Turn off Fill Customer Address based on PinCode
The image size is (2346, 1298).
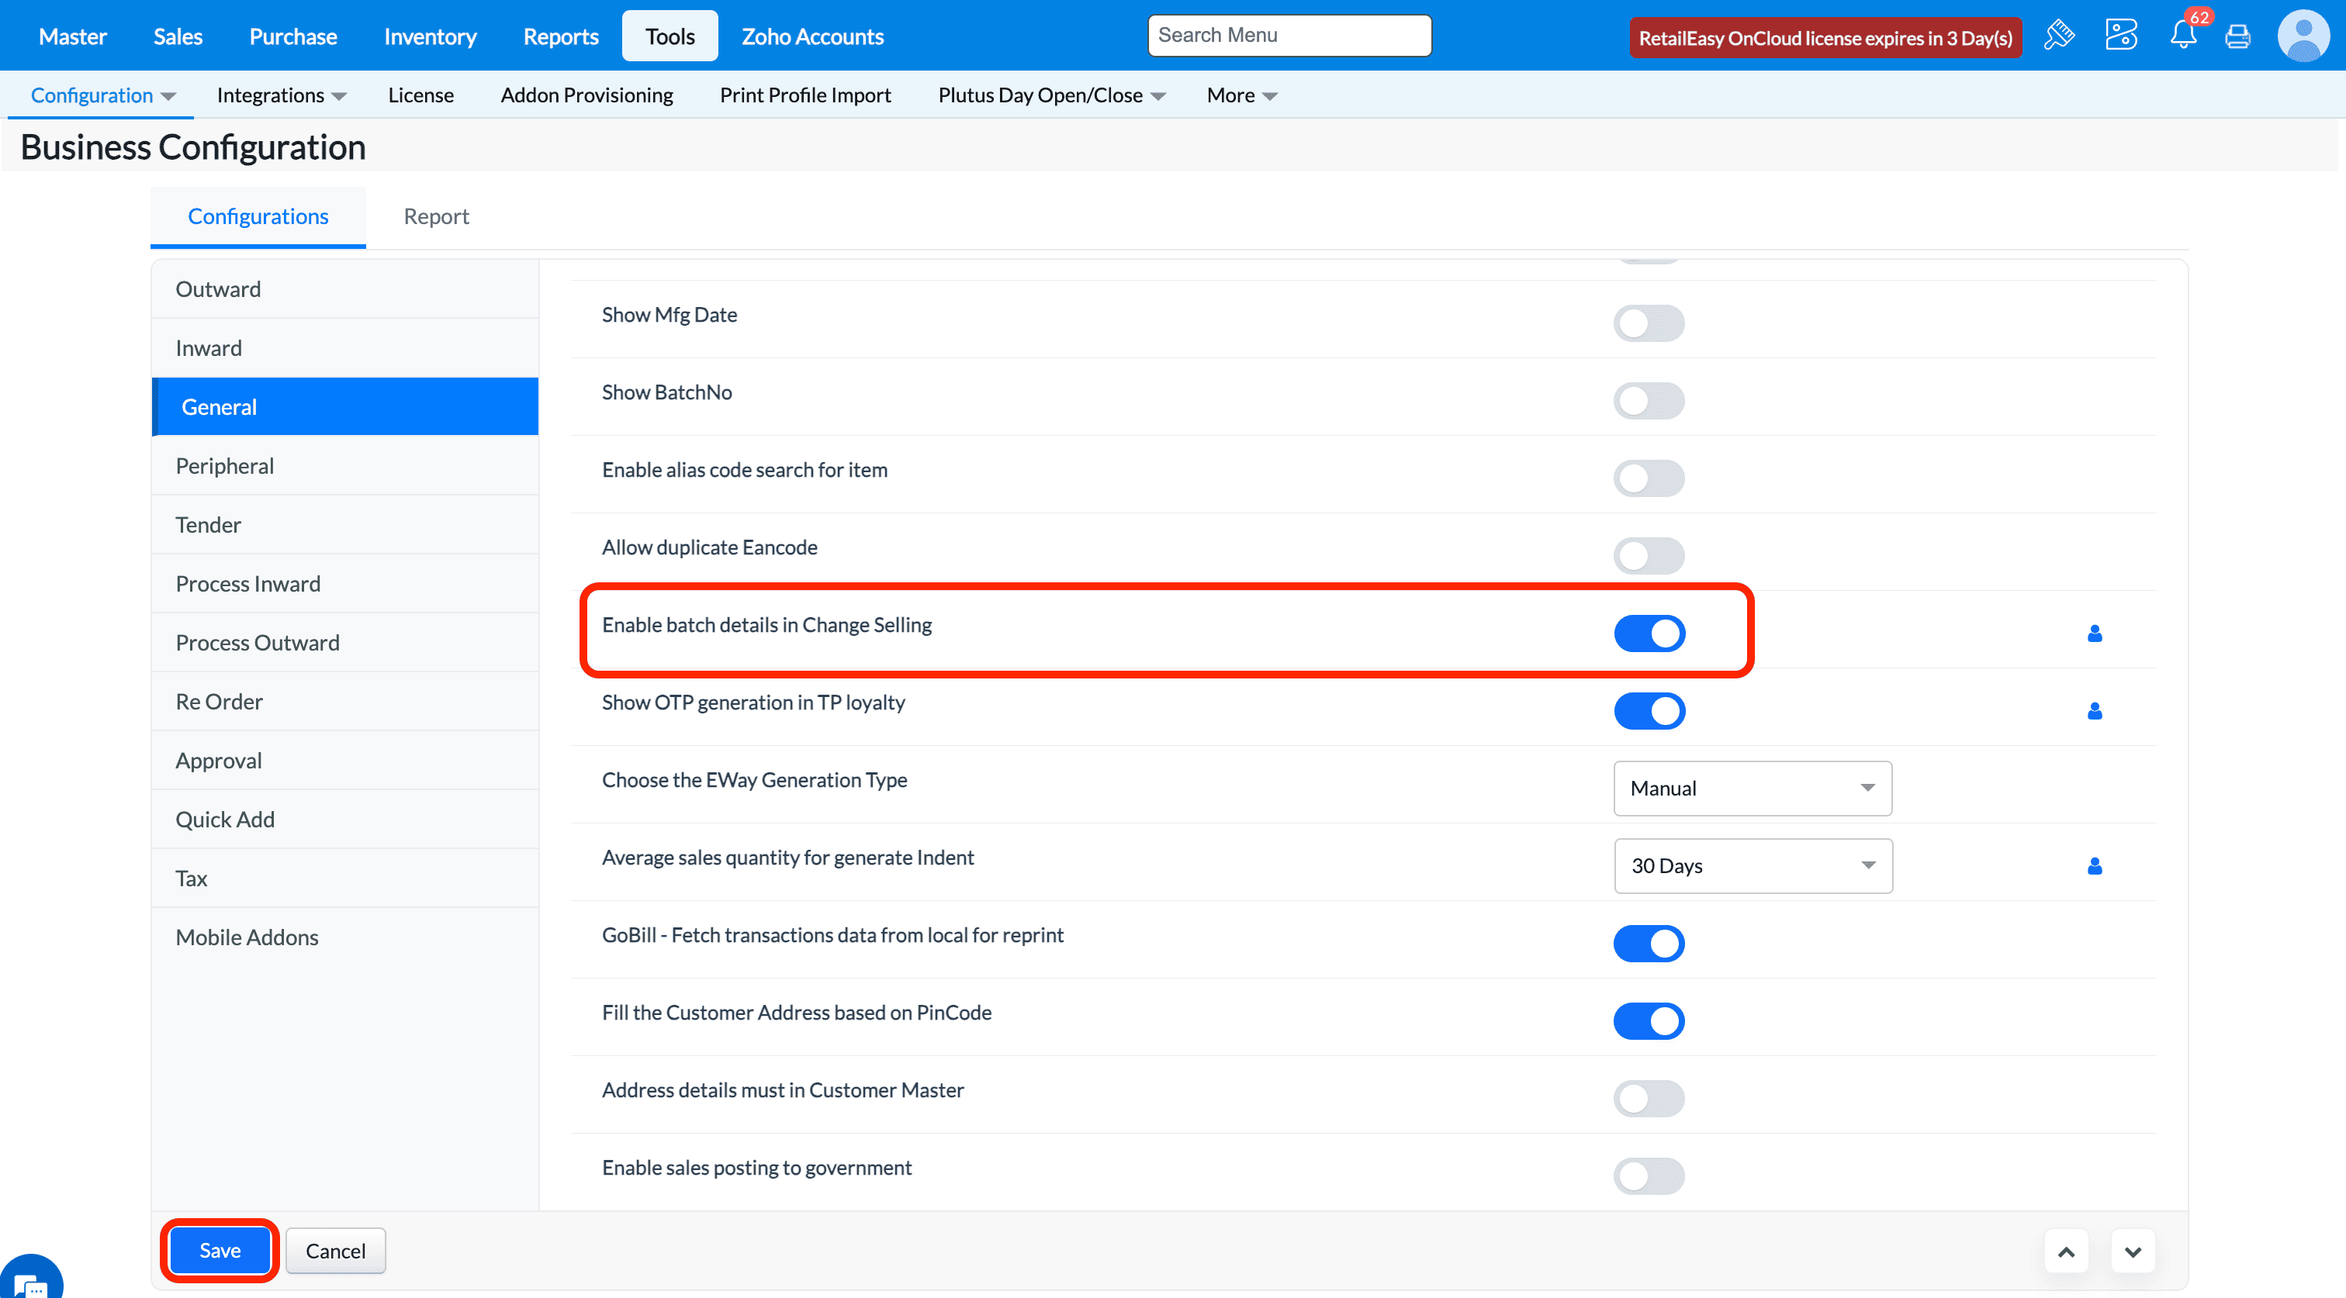point(1649,1021)
